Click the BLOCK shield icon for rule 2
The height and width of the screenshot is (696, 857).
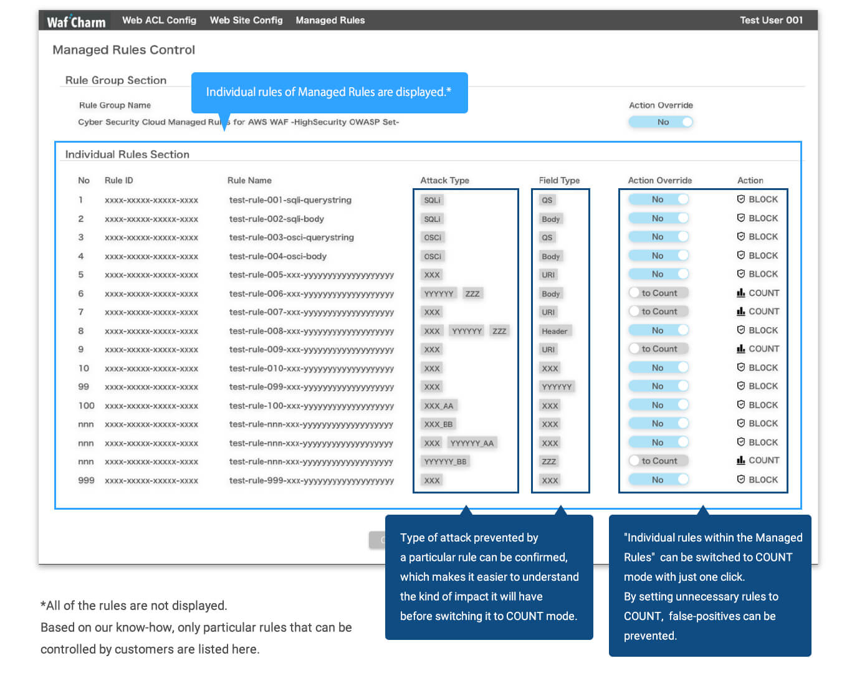tap(741, 218)
